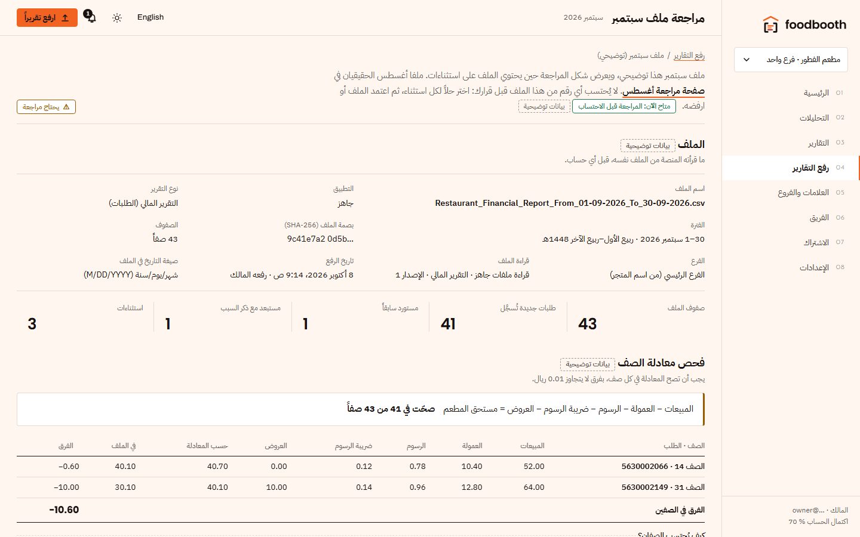Click the استثناءات count 3

click(32, 324)
